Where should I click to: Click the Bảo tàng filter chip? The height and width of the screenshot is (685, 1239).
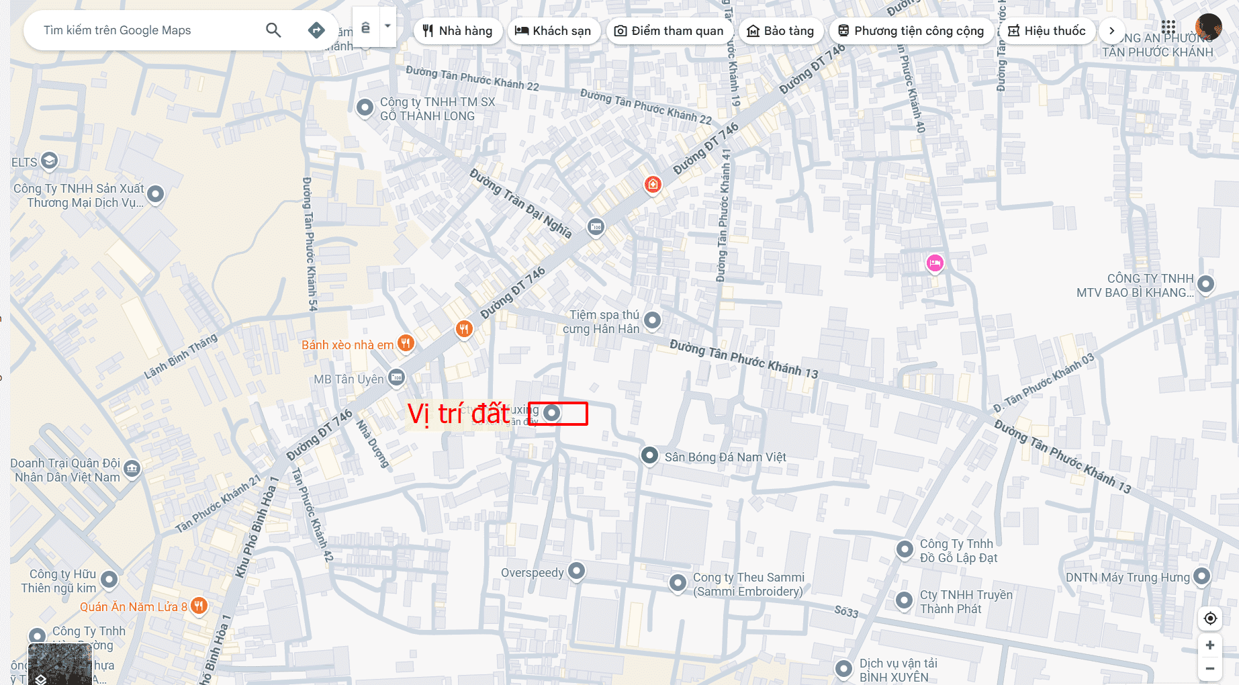[x=781, y=31]
